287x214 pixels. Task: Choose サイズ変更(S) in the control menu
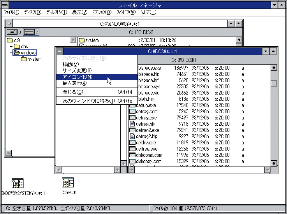coord(97,70)
